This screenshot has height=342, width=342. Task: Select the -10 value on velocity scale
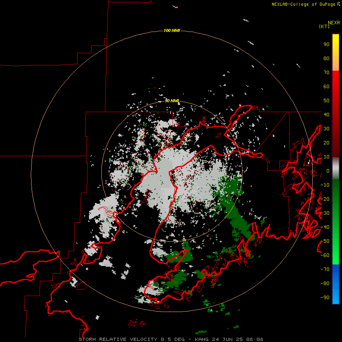pyautogui.click(x=325, y=185)
